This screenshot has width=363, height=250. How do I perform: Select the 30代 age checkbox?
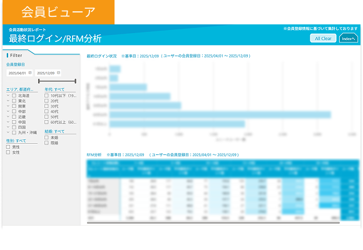click(46, 106)
